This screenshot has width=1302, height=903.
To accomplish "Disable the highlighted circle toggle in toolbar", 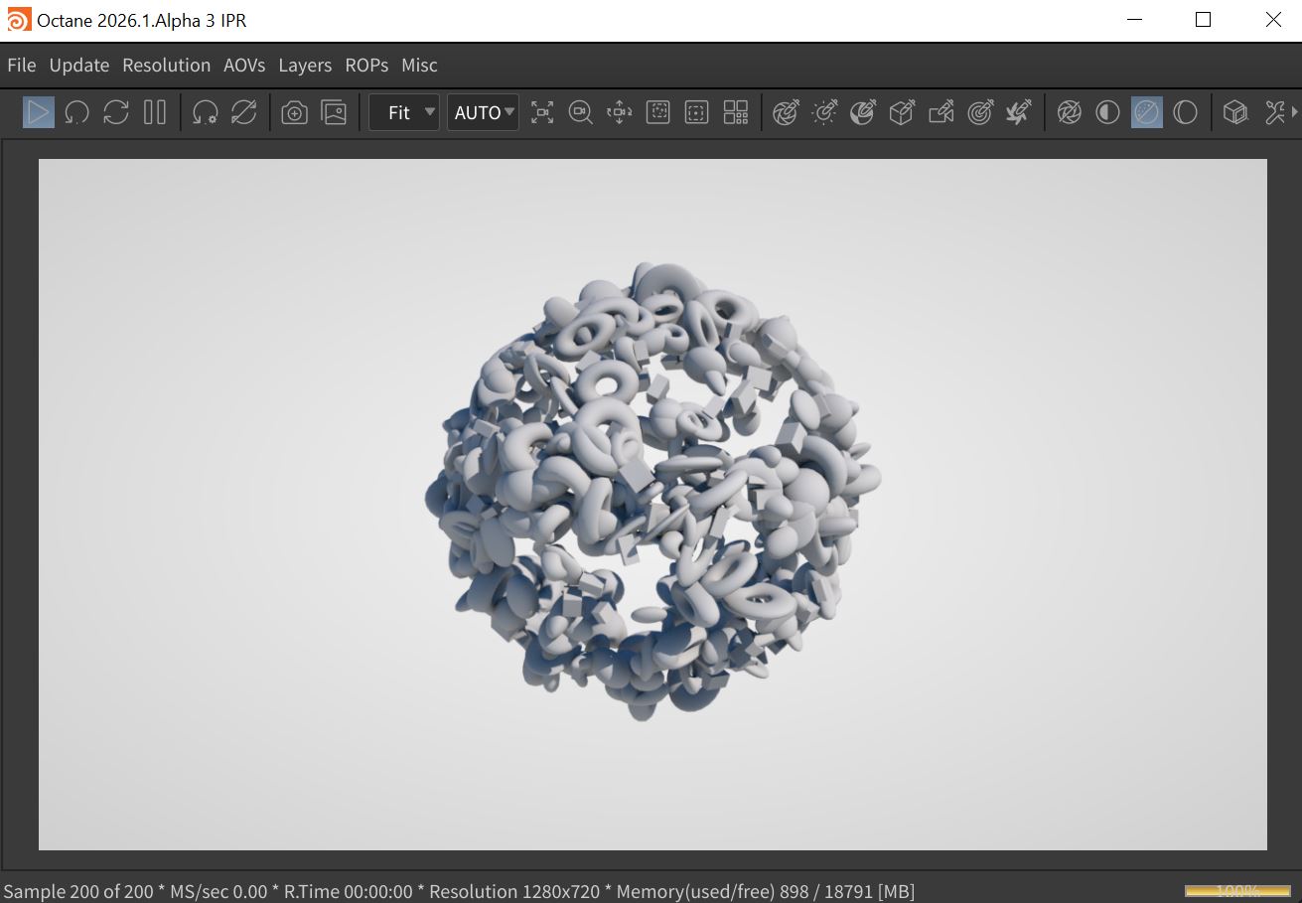I will click(x=1146, y=112).
